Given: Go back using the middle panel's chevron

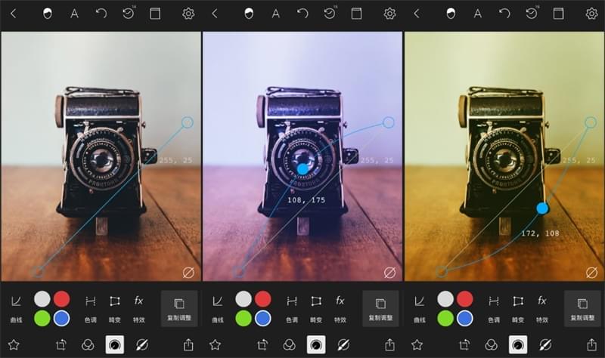Looking at the screenshot, I should [x=215, y=14].
